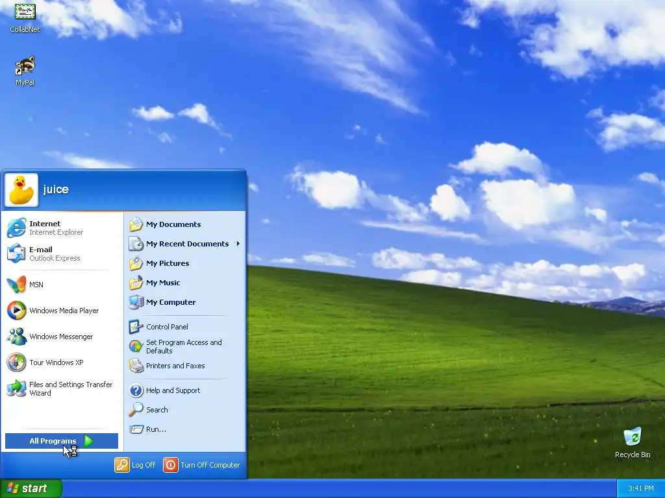The image size is (665, 498).
Task: Click the juice username label
Action: 56,189
